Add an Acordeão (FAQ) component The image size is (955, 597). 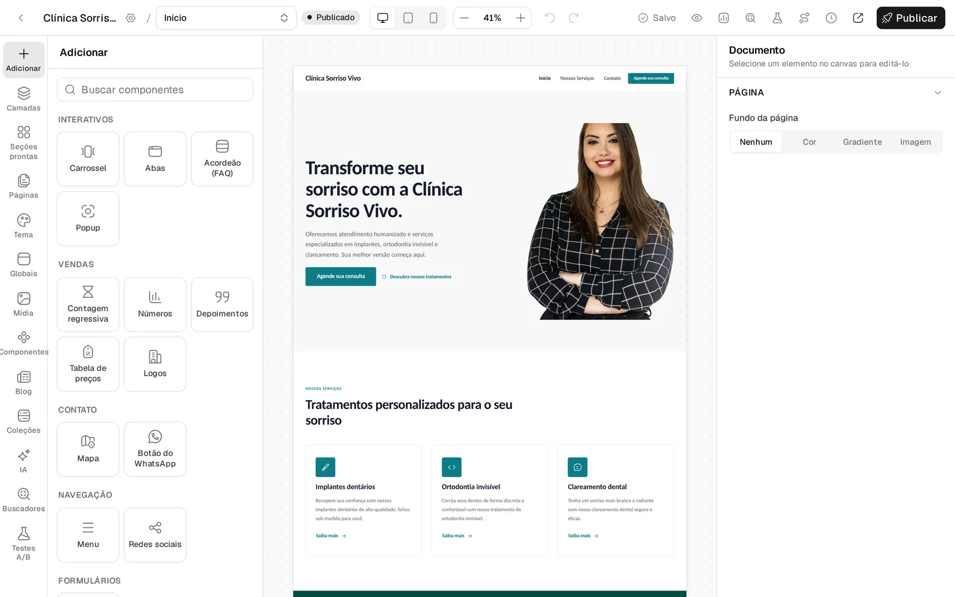click(222, 159)
